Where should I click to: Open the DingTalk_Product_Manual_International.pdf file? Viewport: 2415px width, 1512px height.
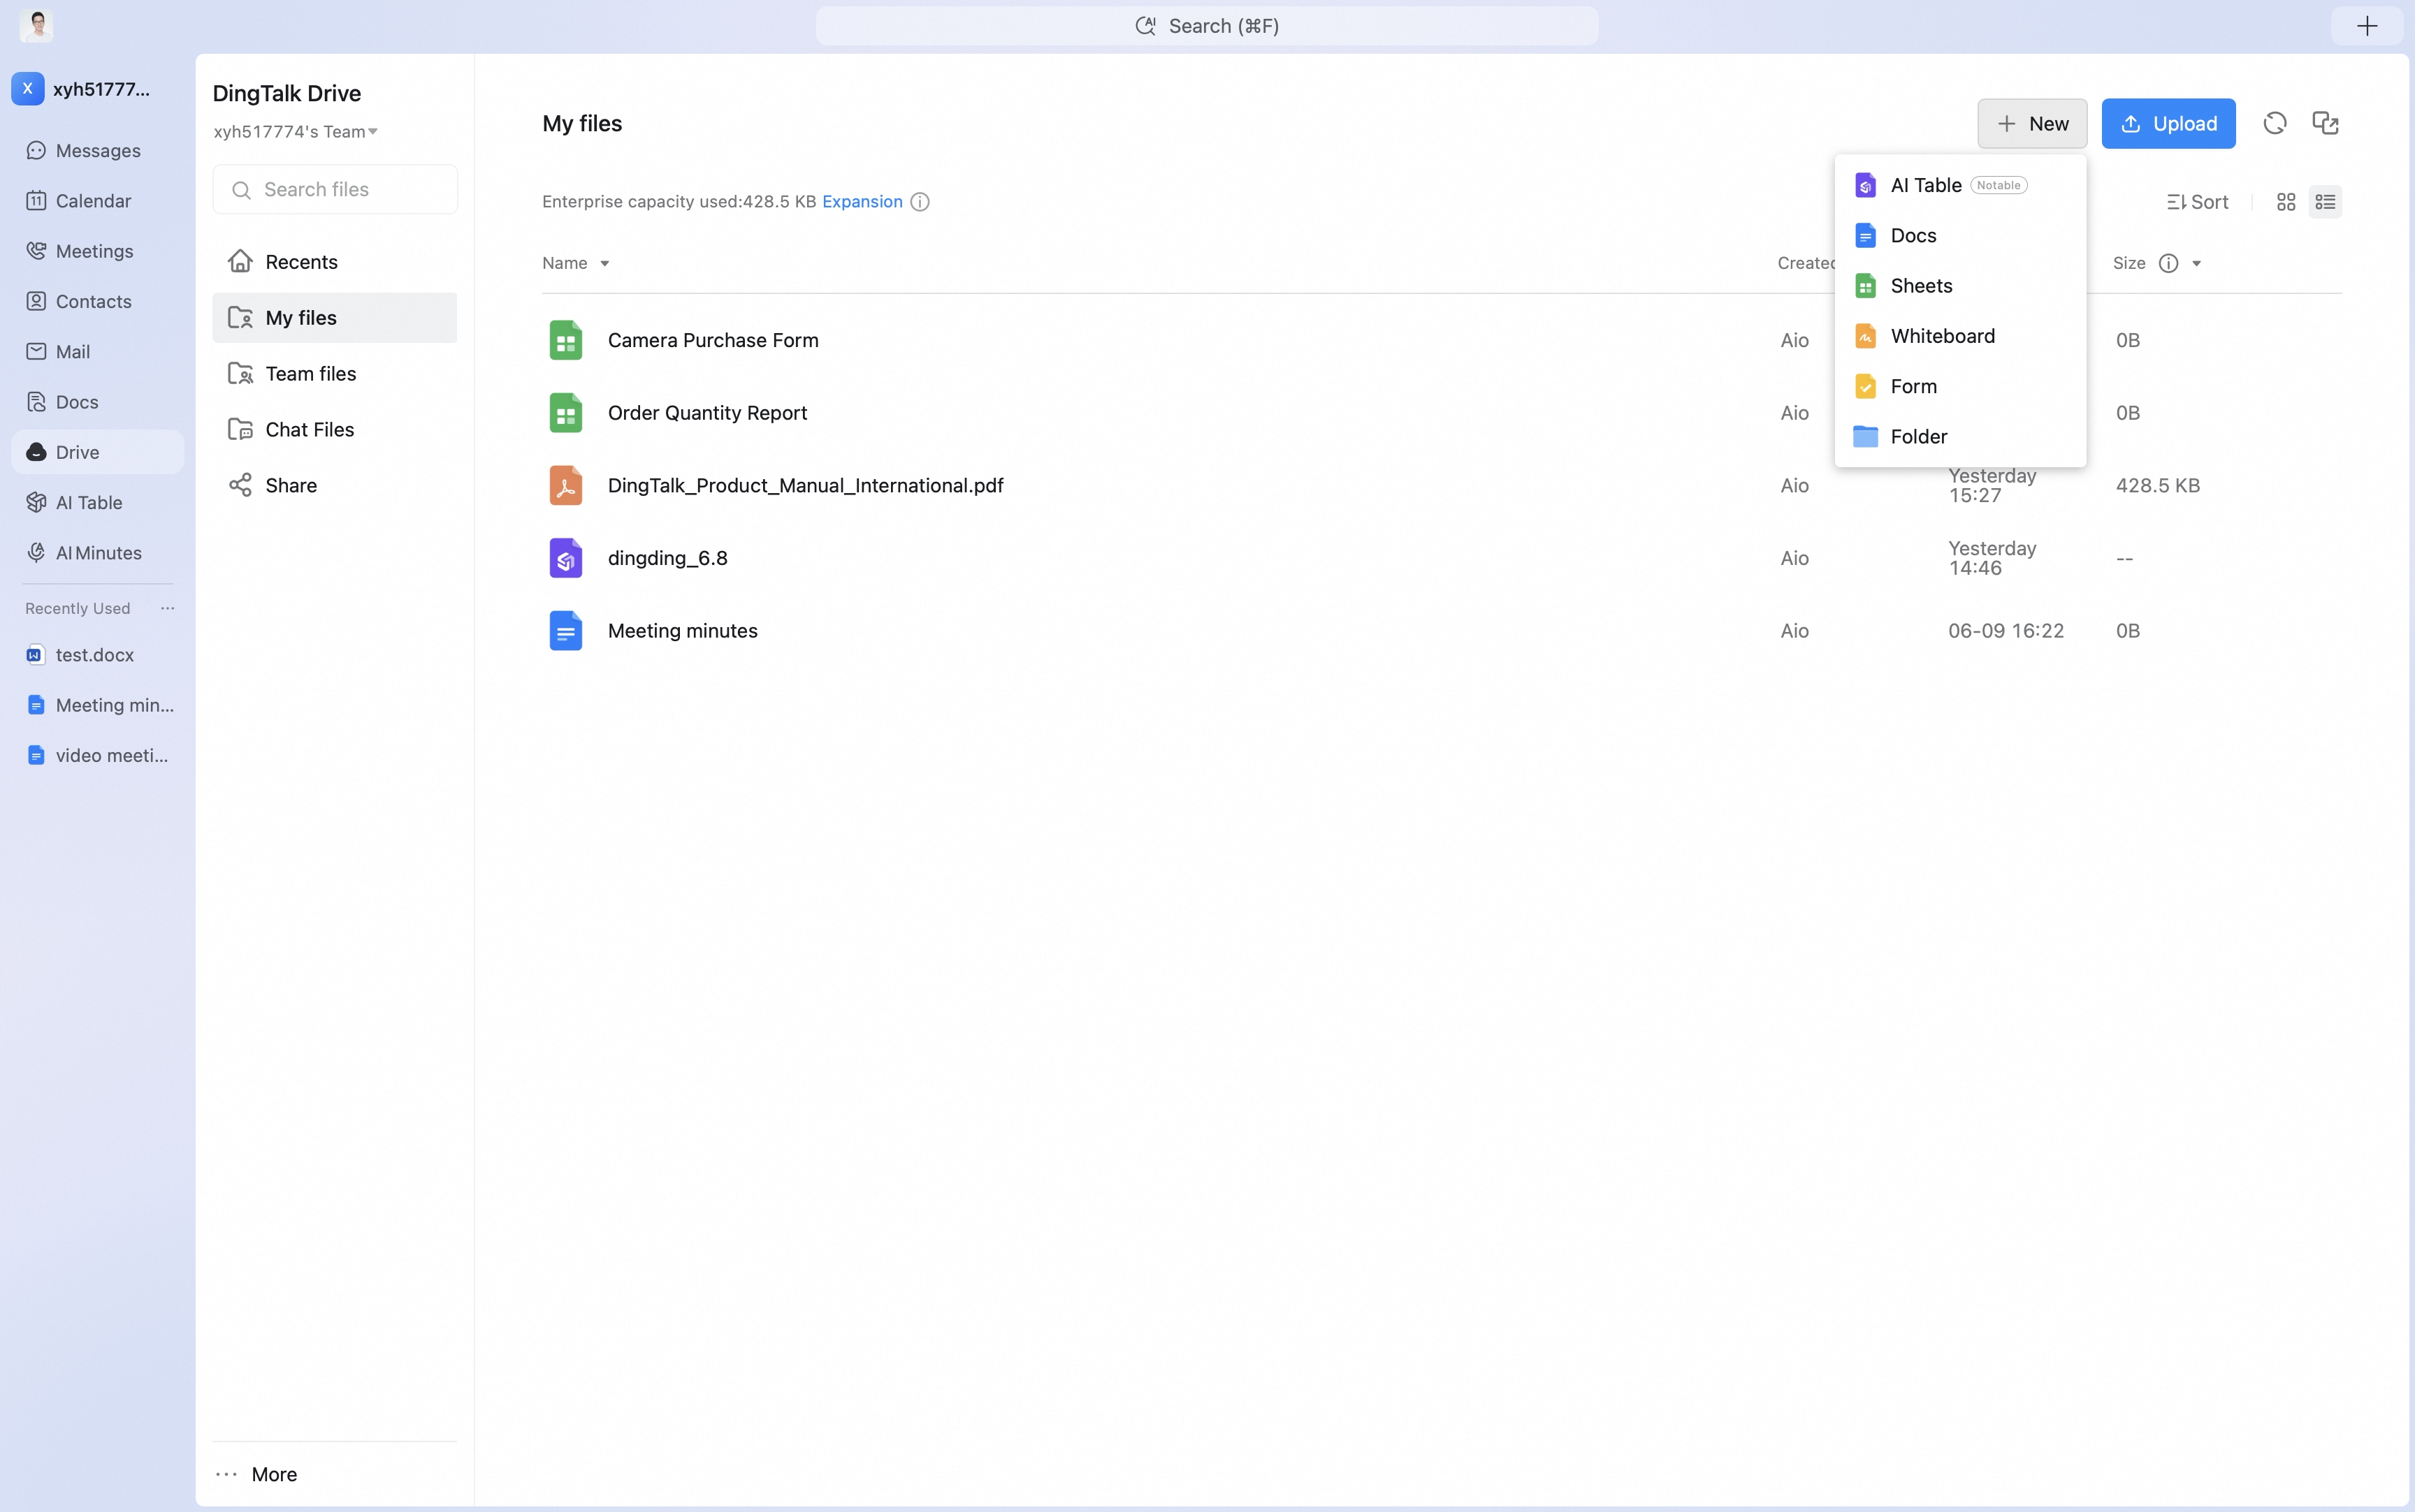[805, 485]
